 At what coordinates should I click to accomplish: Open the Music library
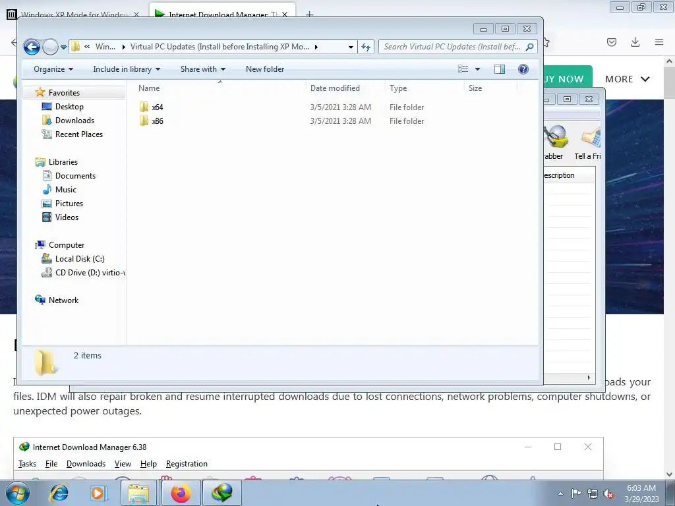(65, 190)
